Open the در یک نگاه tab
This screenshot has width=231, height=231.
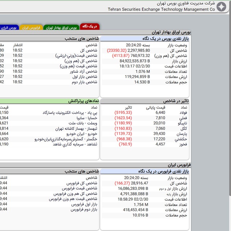point(90,26)
